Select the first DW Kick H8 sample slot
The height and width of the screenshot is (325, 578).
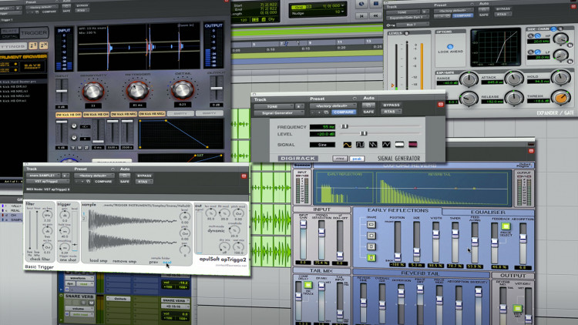[69, 115]
